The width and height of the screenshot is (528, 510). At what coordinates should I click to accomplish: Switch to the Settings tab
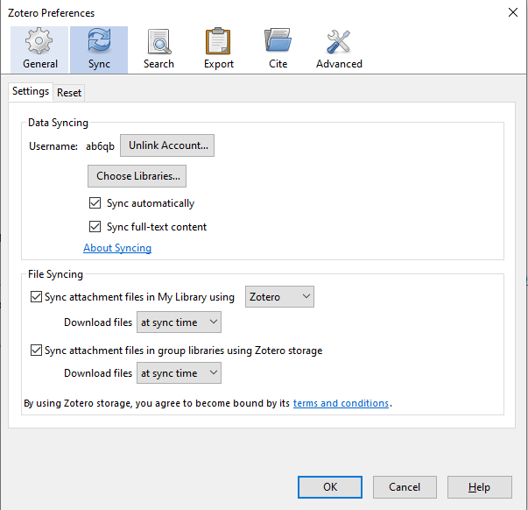(31, 91)
